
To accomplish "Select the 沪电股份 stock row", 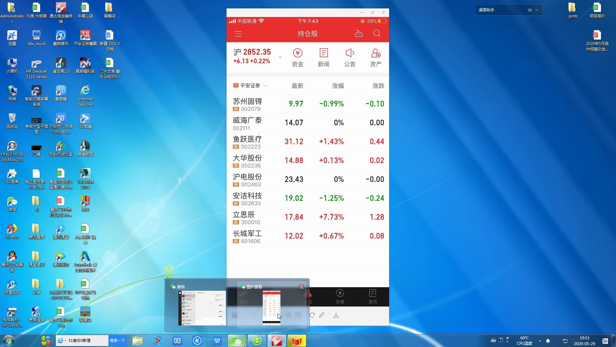I will [x=308, y=180].
